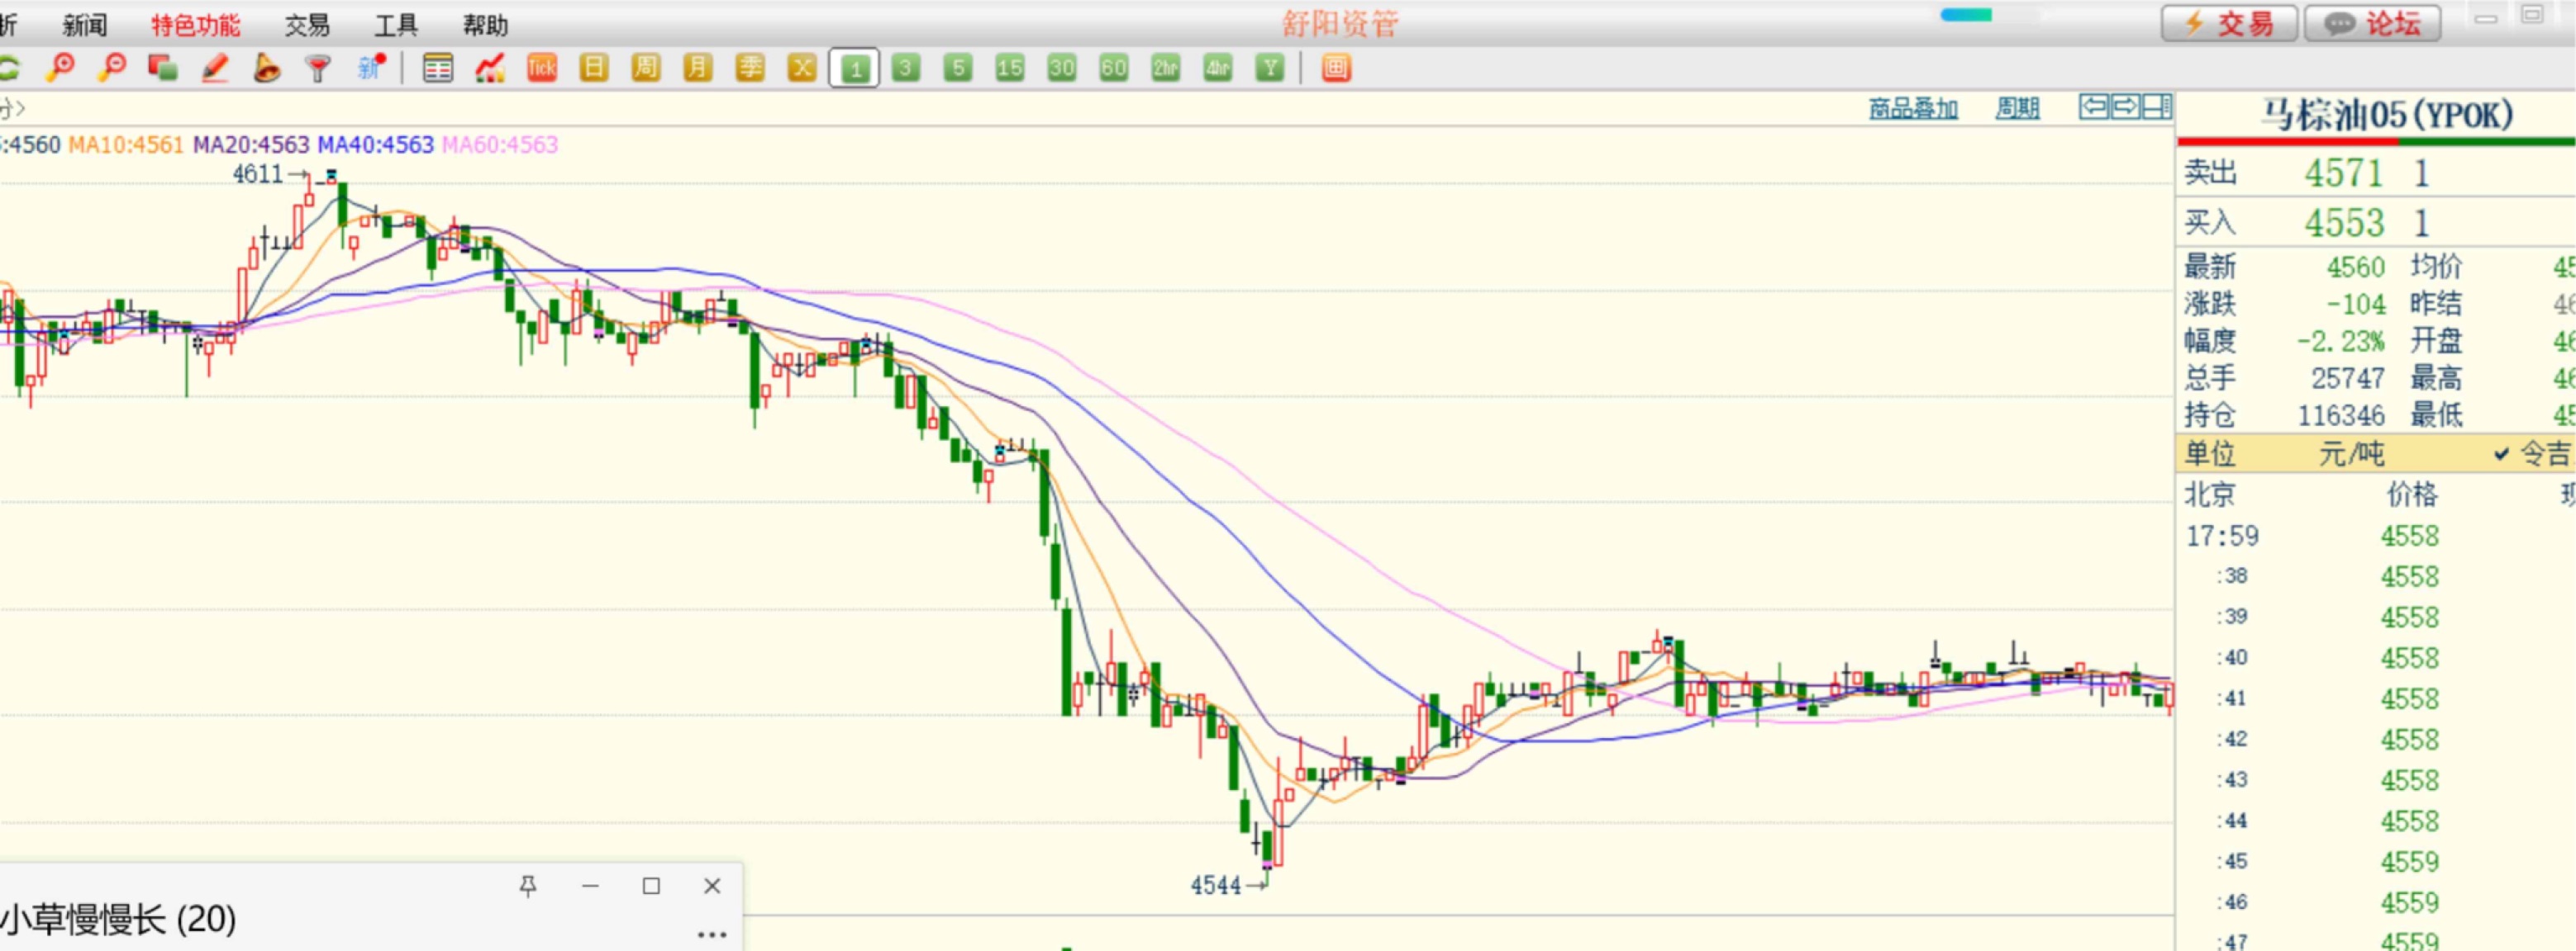Screen dimensions: 2576x951
Task: Click the trend line chart icon
Action: (x=490, y=68)
